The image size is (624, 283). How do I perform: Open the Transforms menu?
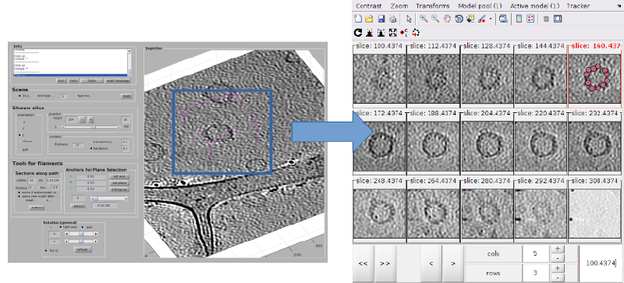point(433,6)
